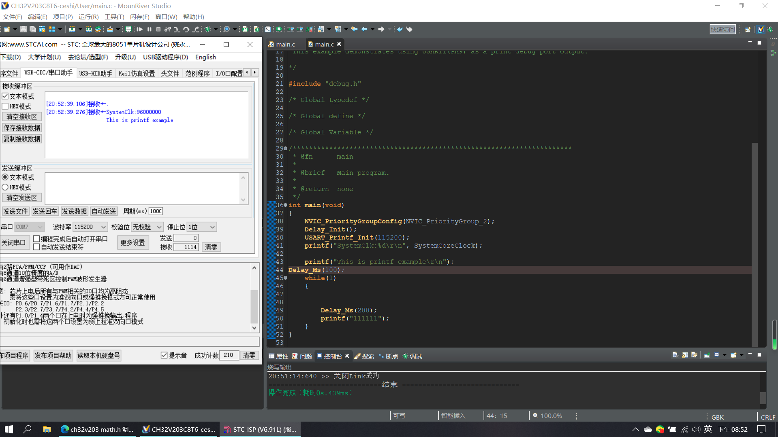Click the Pin Console icon
The image size is (778, 437).
[x=707, y=355]
